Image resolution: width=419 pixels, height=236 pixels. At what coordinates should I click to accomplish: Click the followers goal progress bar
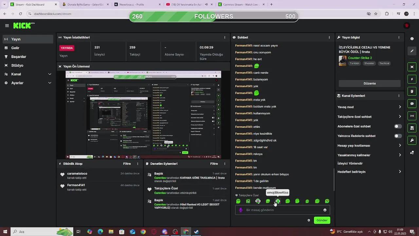tap(214, 16)
